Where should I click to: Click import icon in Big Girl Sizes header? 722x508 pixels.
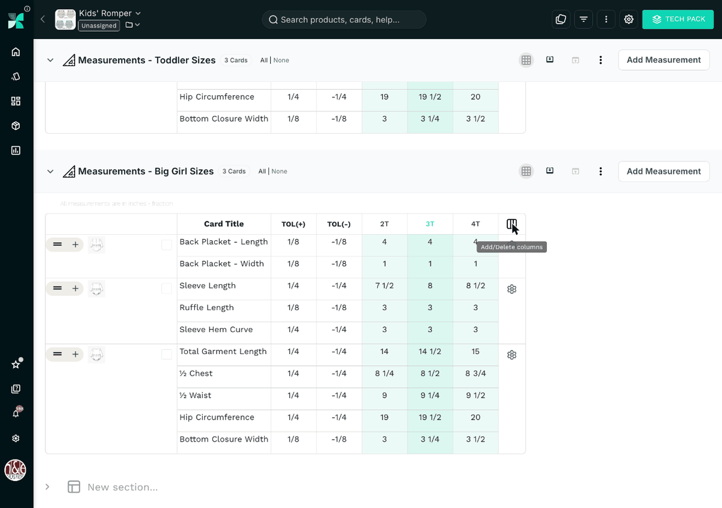click(x=550, y=171)
